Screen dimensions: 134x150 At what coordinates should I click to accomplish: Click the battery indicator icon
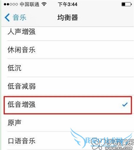tap(126, 4)
